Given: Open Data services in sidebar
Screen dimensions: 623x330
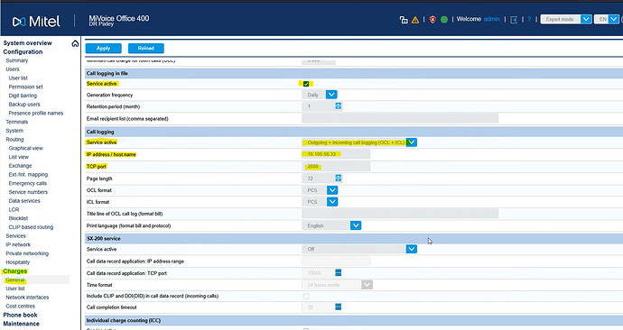Looking at the screenshot, I should pos(24,201).
